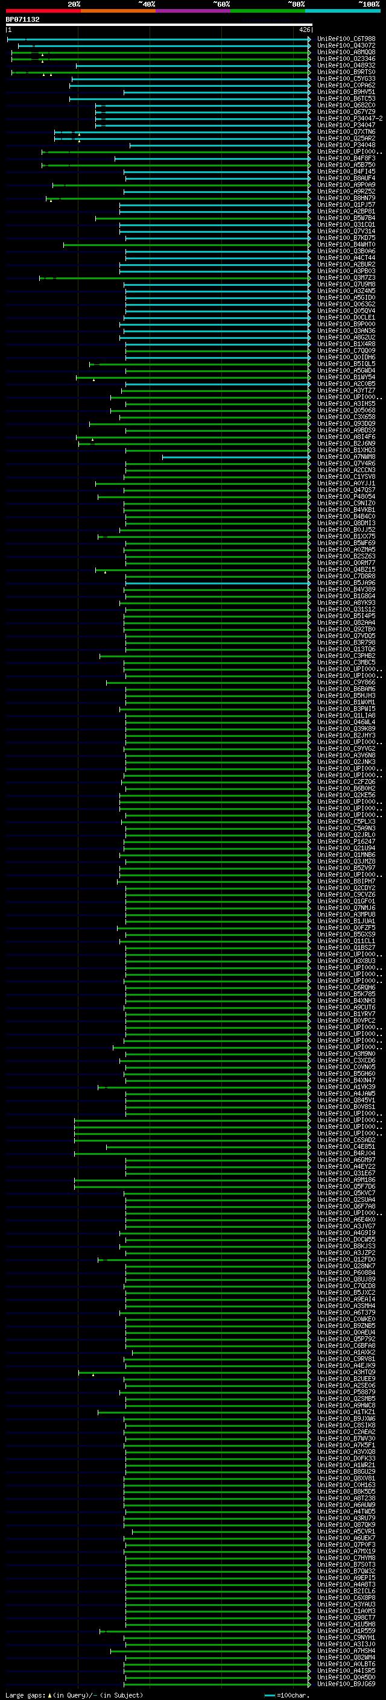Screen dimensions: 386x1700
Task: Click the UniRef100_P34047-2 label
Action: (350, 118)
